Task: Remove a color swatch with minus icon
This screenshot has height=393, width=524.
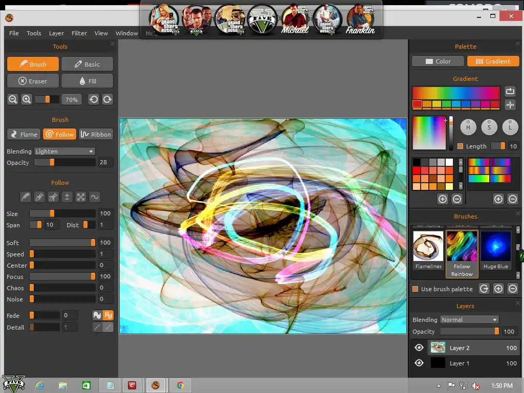Action: (456, 199)
